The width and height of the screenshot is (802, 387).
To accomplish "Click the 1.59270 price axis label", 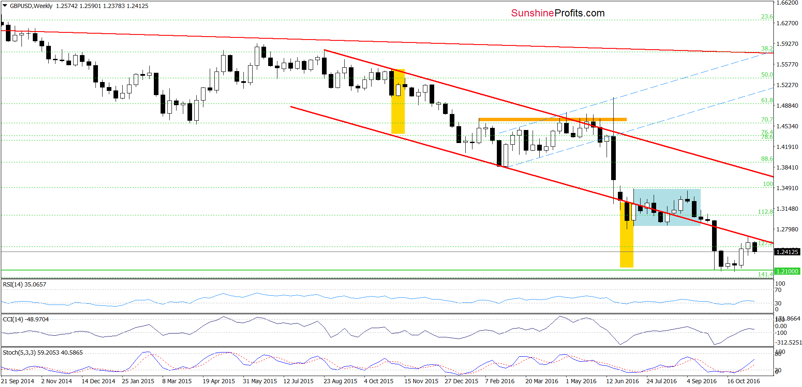I will tap(787, 44).
